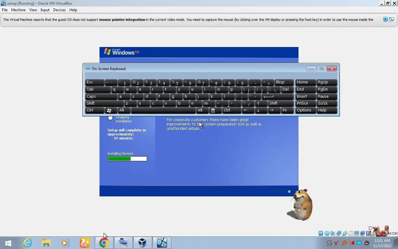Image resolution: width=398 pixels, height=249 pixels.
Task: Click the PrtScn key
Action: (306, 103)
